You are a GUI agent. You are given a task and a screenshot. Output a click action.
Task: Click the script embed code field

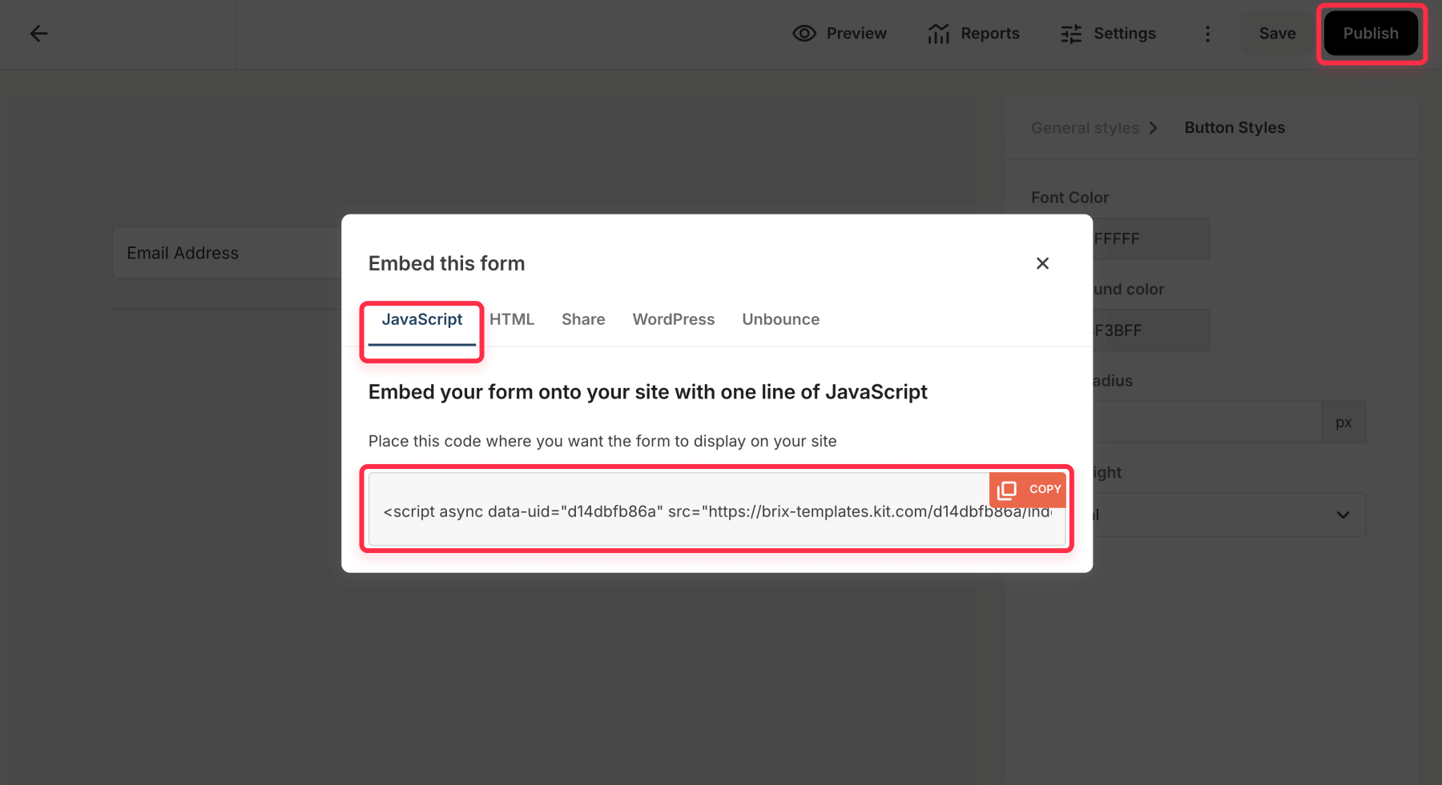click(x=717, y=510)
